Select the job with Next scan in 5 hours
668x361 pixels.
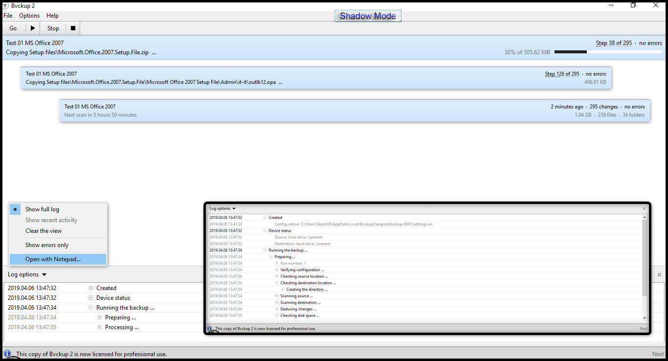pos(355,111)
